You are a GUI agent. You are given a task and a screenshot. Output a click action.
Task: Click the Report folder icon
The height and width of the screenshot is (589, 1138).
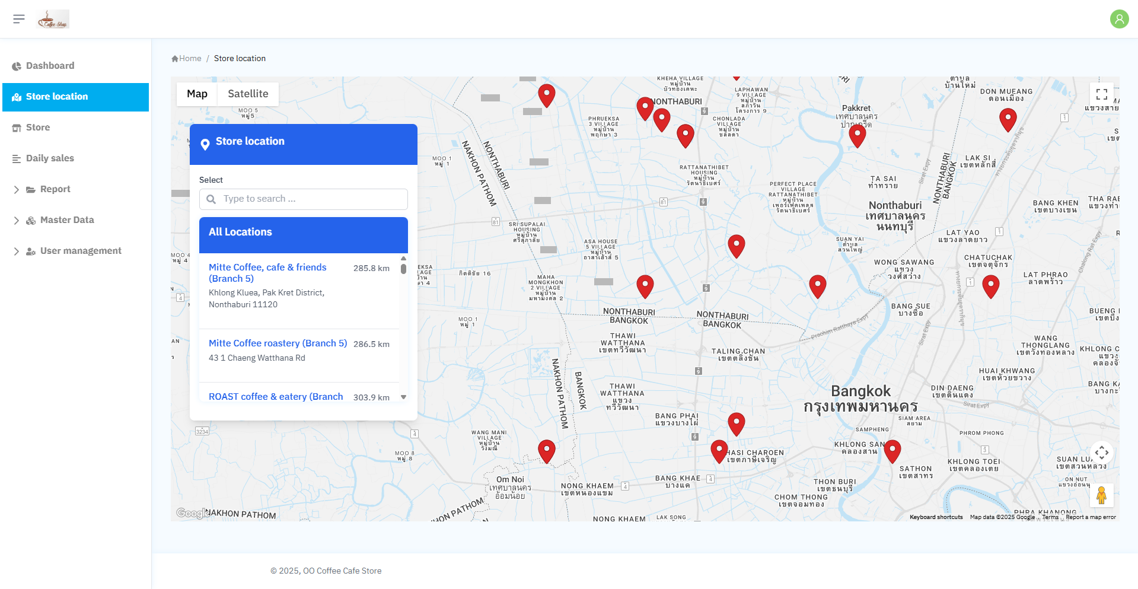[x=31, y=189]
